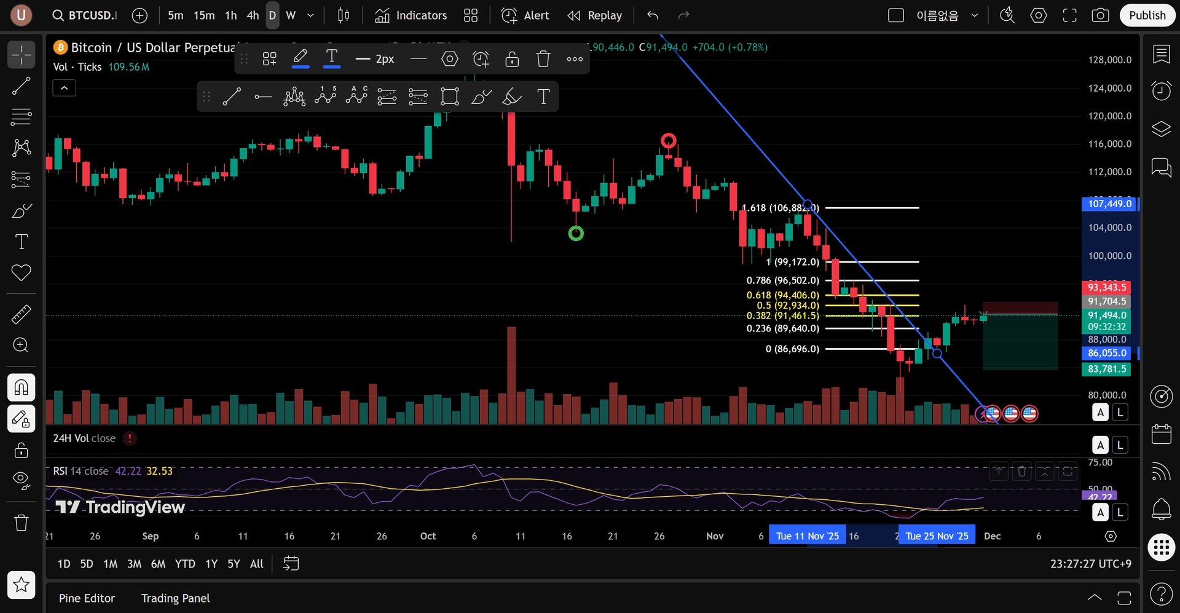Image resolution: width=1180 pixels, height=613 pixels.
Task: Open the Pine Editor tab
Action: pyautogui.click(x=87, y=598)
